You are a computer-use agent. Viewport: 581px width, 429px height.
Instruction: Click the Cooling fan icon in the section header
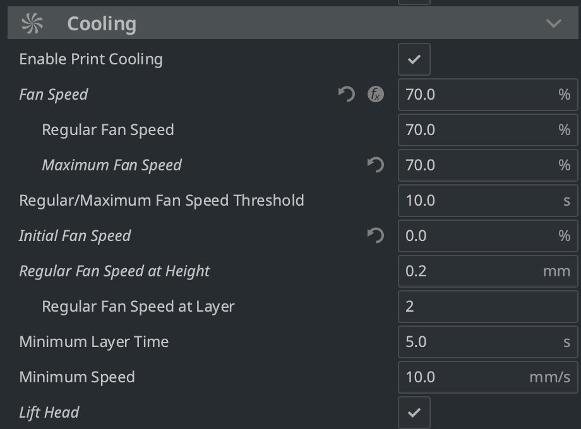[x=32, y=23]
